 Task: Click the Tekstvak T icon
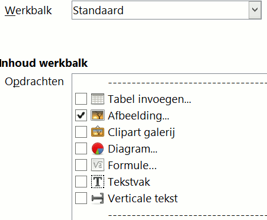(98, 182)
